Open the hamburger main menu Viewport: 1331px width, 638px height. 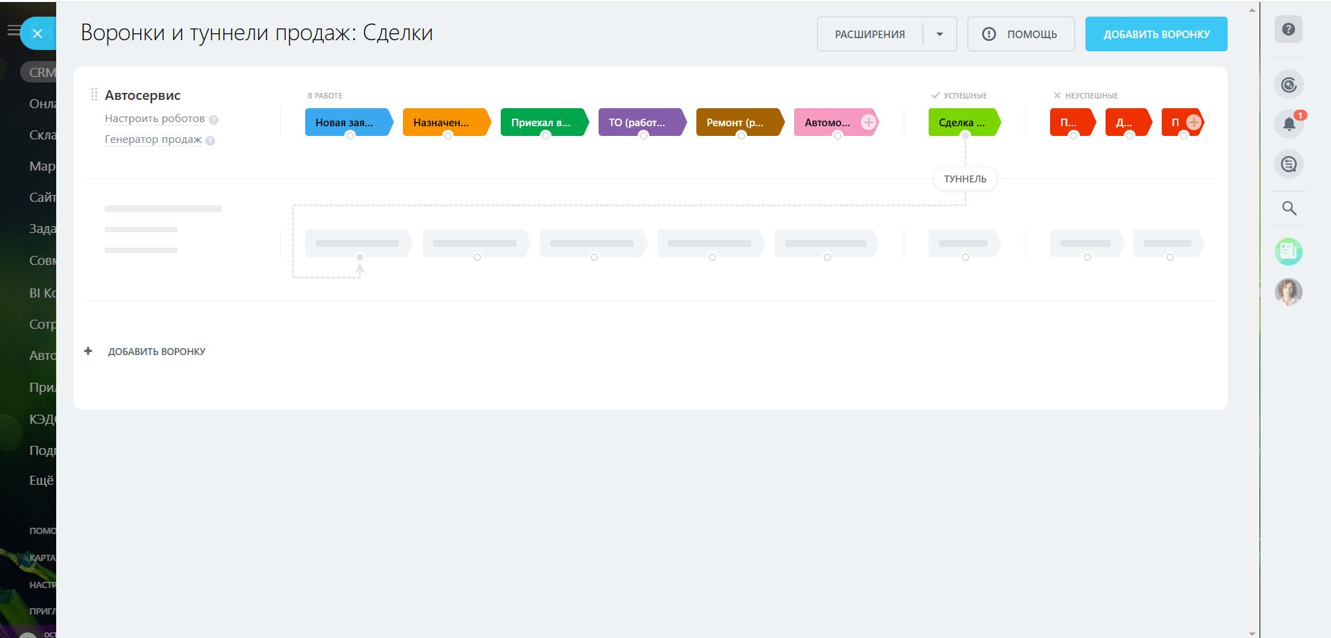pos(12,31)
